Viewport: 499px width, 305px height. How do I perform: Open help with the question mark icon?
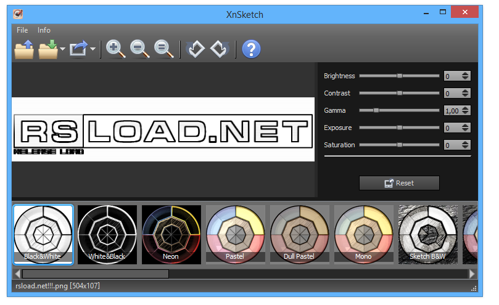point(251,49)
